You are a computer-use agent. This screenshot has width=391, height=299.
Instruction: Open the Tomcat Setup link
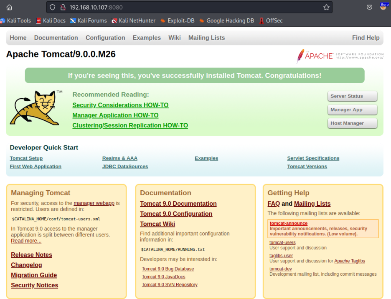26,158
